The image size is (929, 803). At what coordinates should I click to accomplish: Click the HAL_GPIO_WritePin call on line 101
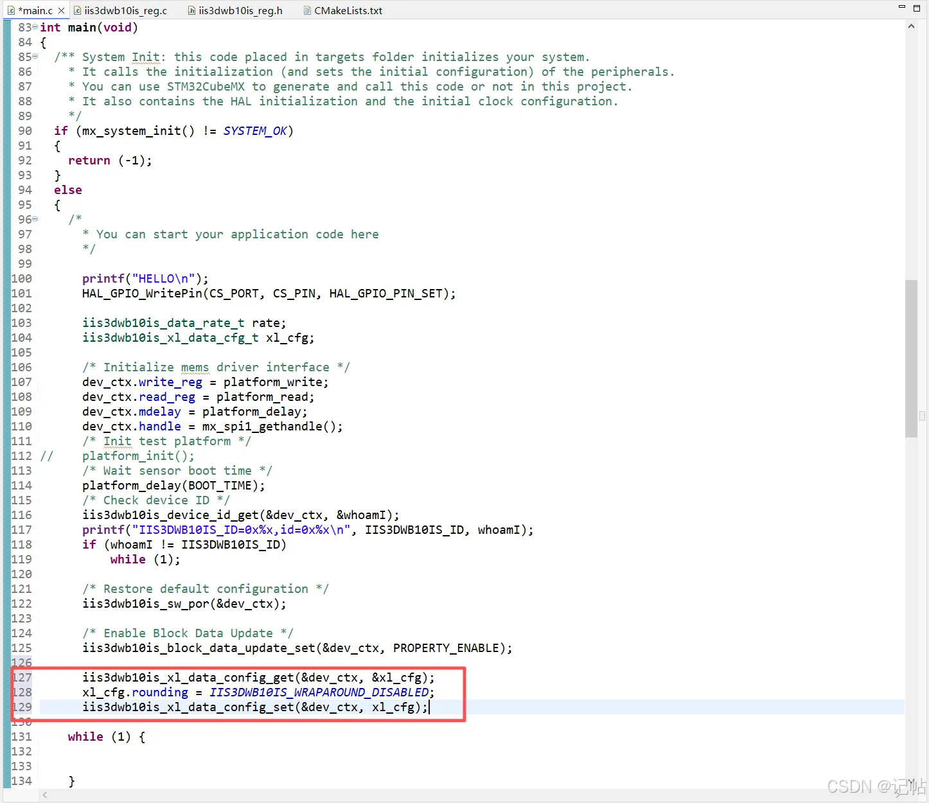pyautogui.click(x=269, y=294)
